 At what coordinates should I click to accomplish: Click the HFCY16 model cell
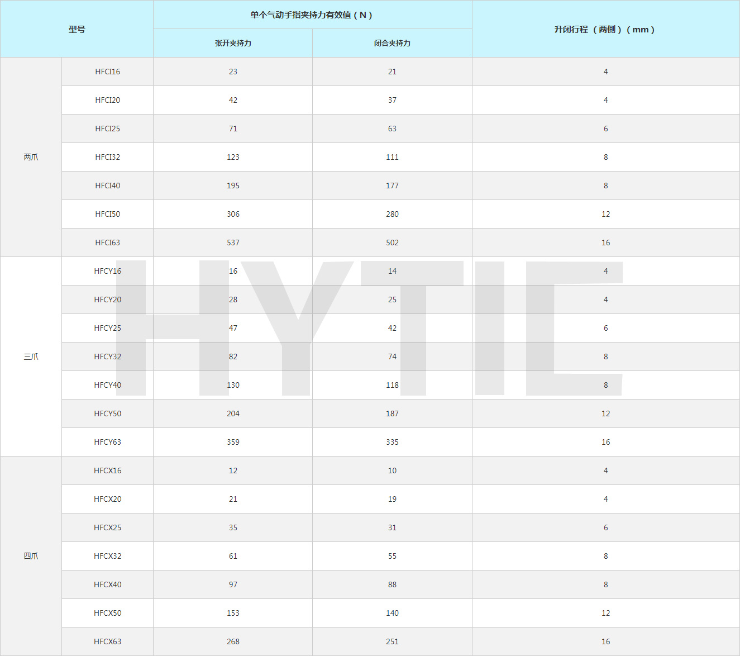(x=107, y=271)
